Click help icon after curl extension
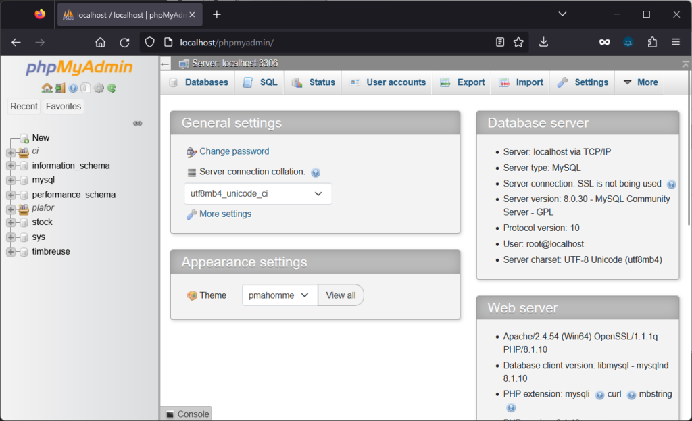The image size is (692, 421). coord(632,395)
